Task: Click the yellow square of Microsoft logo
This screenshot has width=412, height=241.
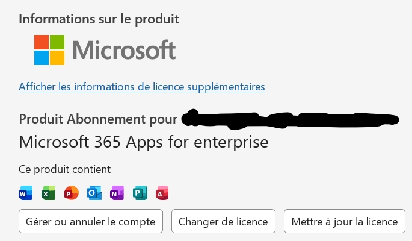Action: [57, 57]
